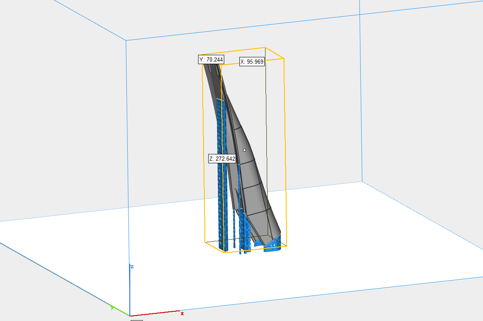Select the Y: 70.244 dimension label

click(x=211, y=60)
